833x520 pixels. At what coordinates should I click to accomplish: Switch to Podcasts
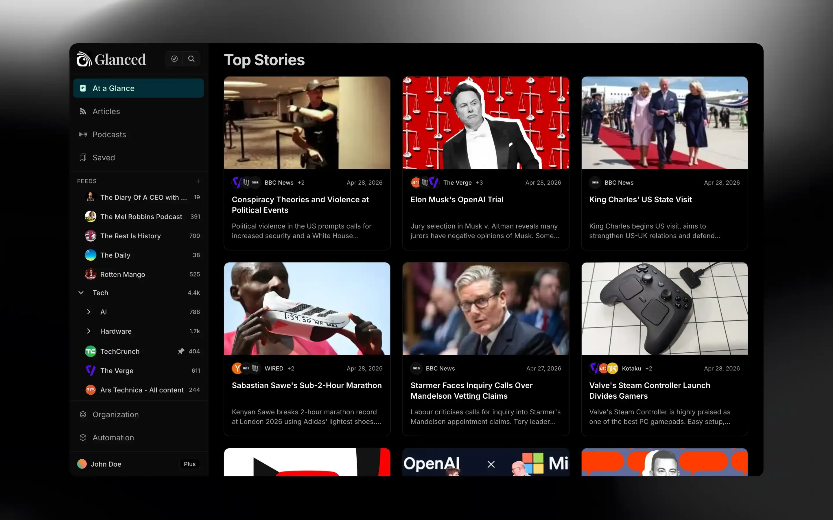click(138, 134)
